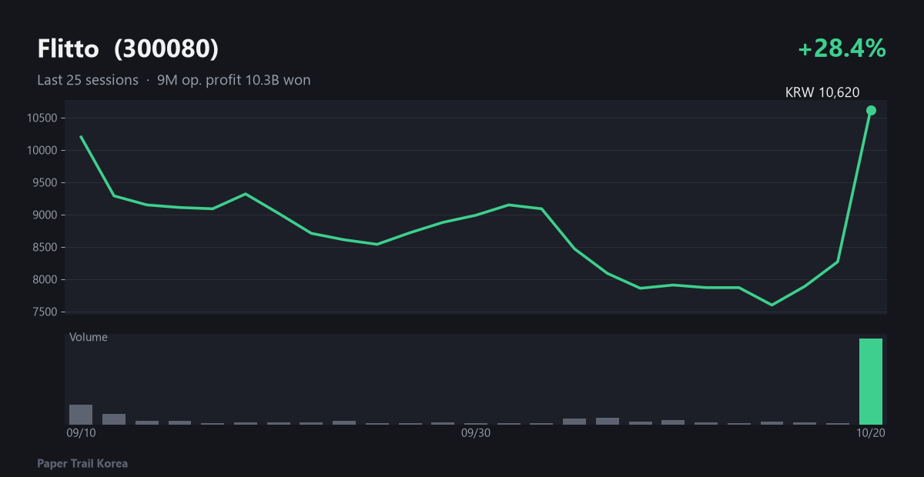Click the green endpoint dot on price line

click(x=871, y=110)
